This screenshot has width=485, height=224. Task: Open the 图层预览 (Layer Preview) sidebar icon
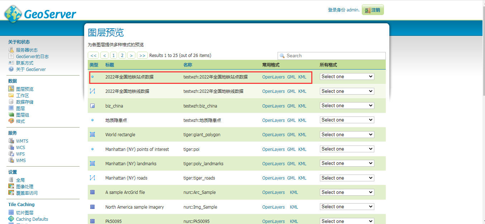[x=11, y=89]
